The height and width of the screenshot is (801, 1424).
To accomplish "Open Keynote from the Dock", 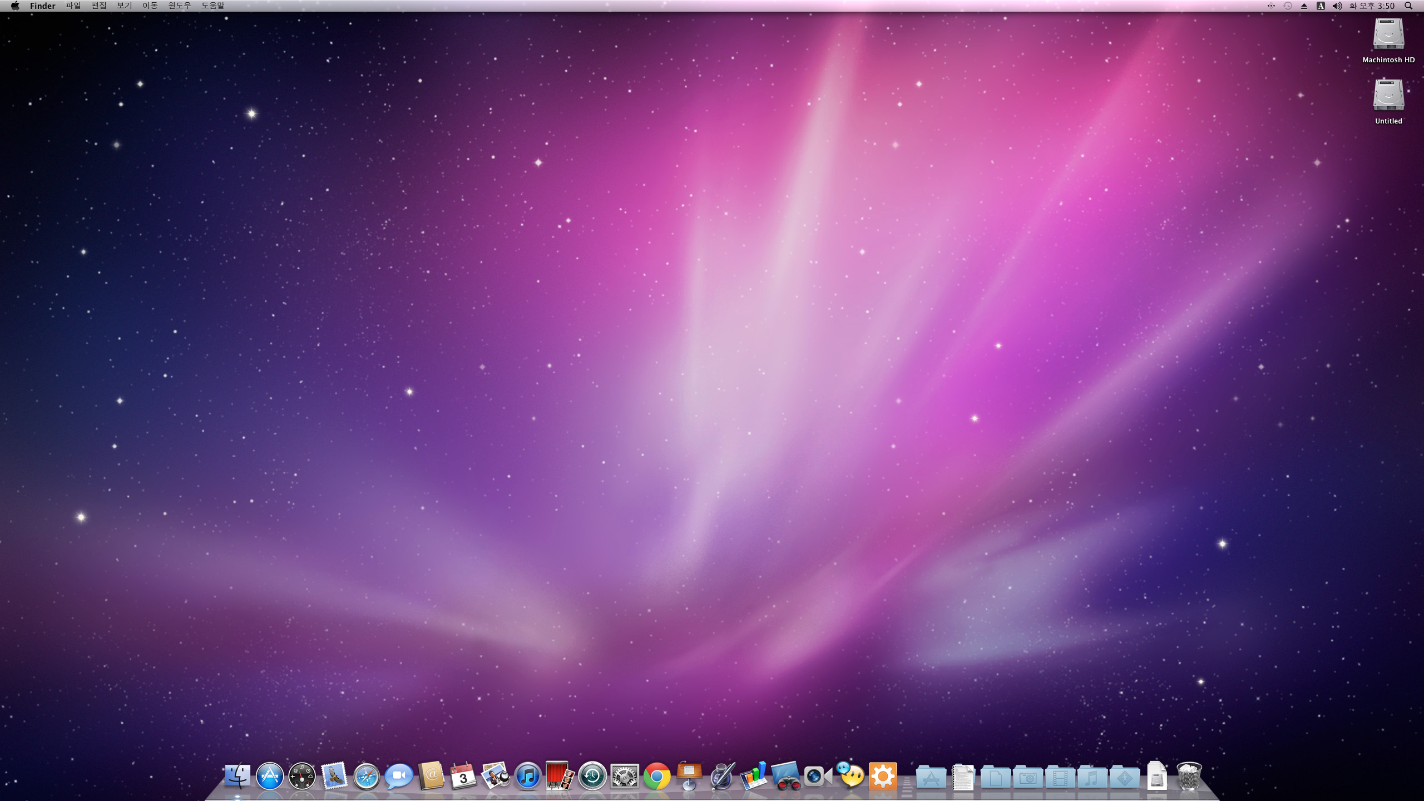I will (689, 775).
